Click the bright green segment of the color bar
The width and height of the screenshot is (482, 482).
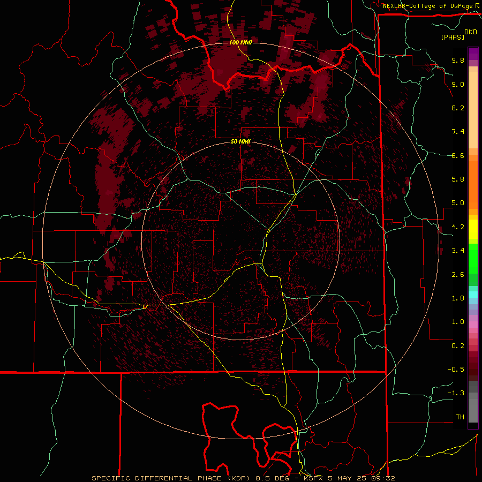click(473, 258)
